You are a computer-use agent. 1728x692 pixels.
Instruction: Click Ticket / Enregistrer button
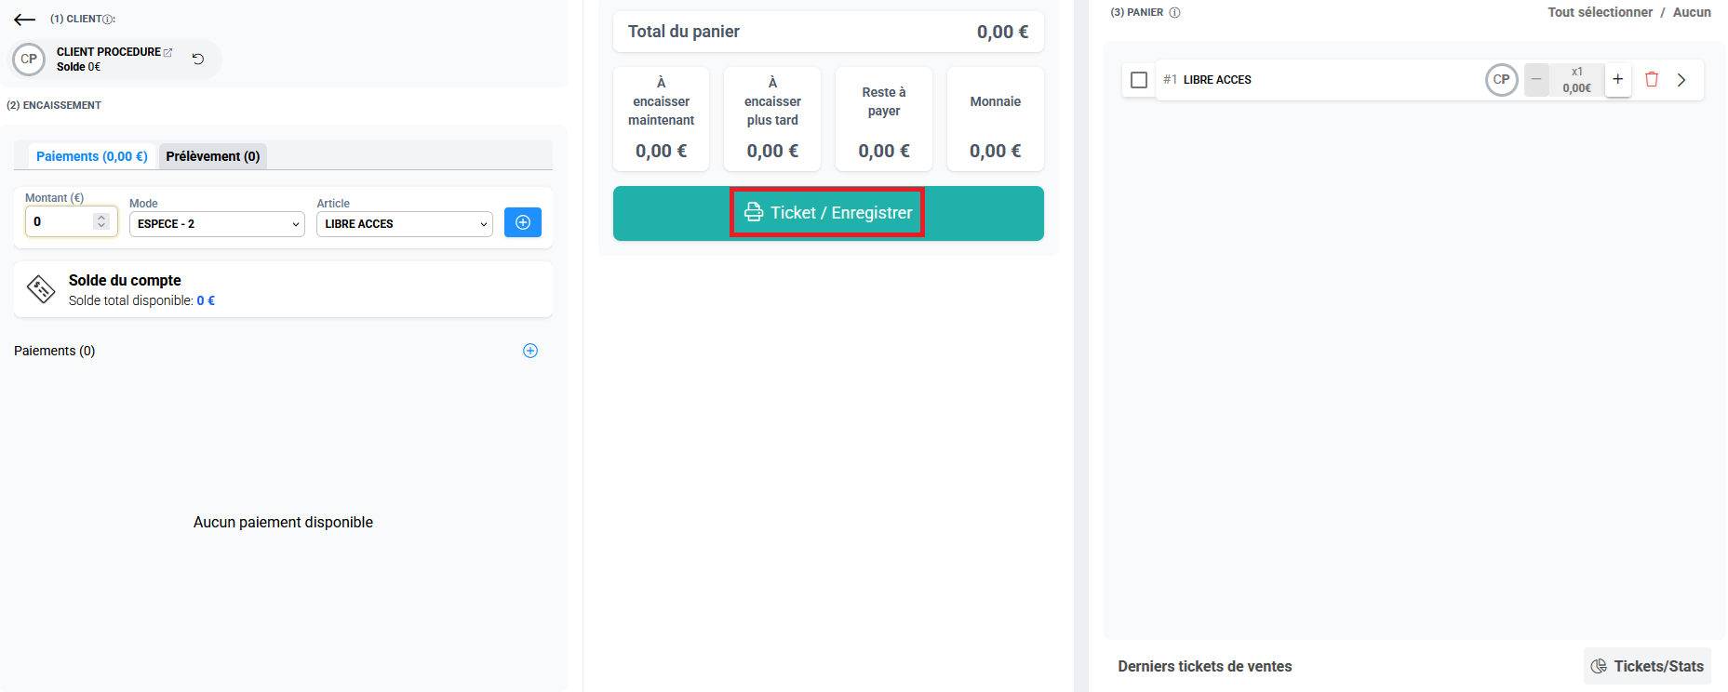[x=827, y=213]
